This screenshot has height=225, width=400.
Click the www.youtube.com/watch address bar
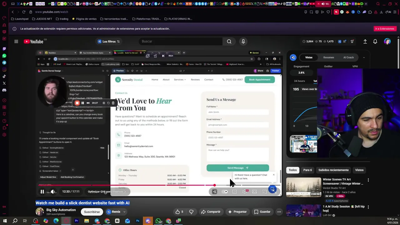52,12
